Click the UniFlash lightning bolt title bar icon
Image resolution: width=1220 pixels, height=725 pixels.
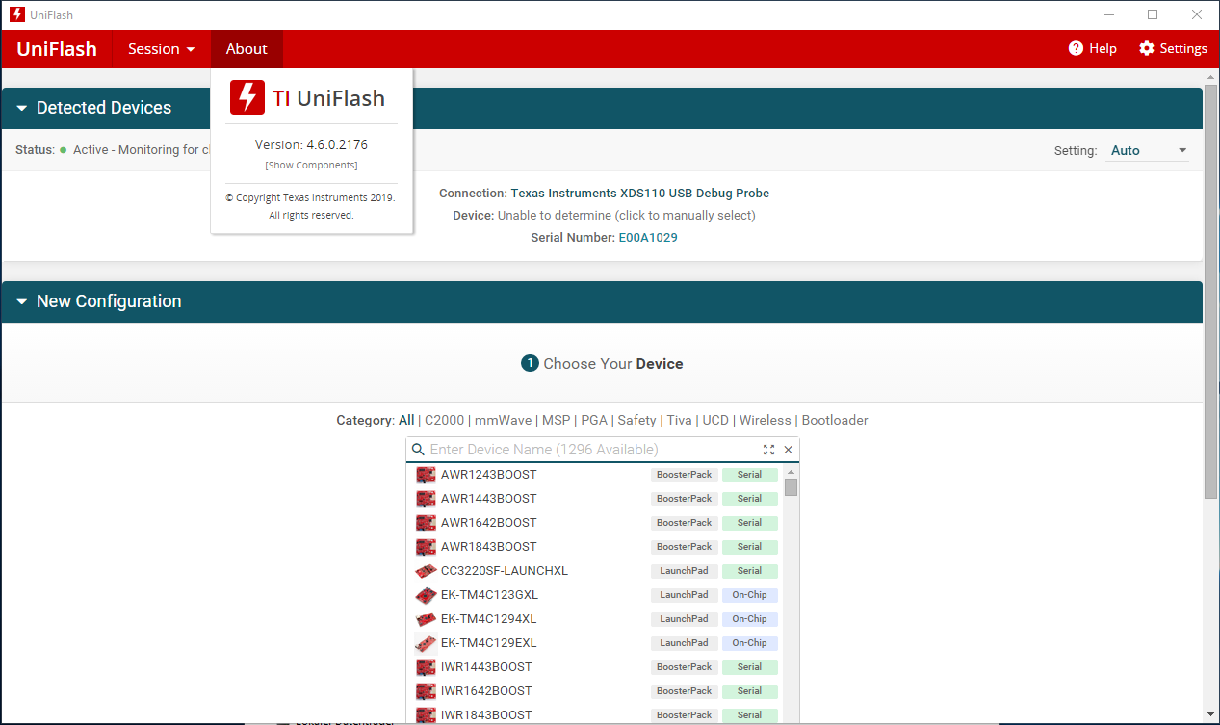pos(16,13)
